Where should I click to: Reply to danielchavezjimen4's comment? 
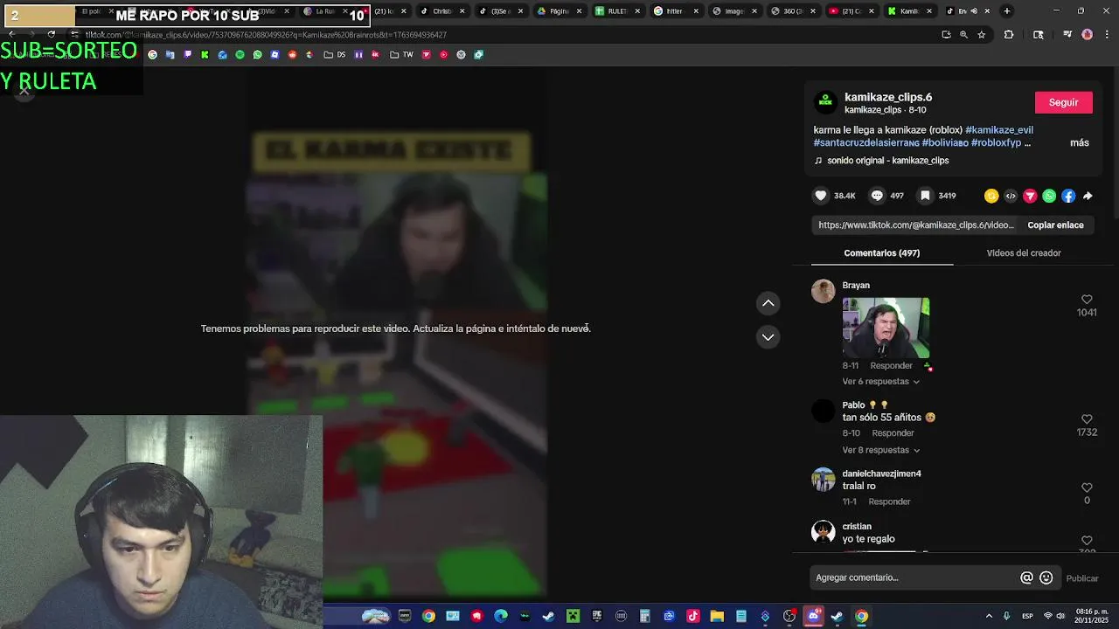(x=889, y=501)
